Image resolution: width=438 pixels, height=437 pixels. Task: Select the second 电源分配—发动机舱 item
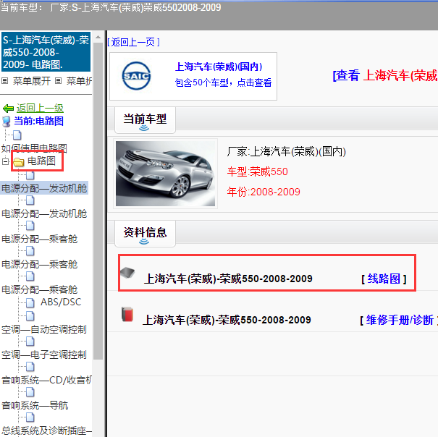(44, 213)
